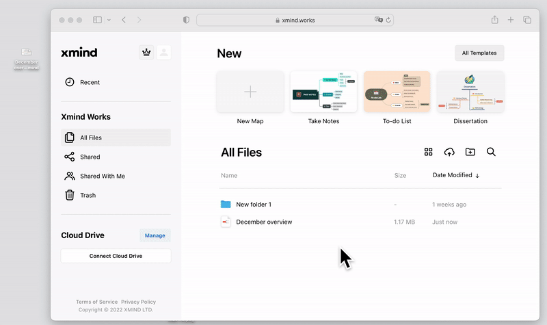Open a new Safari tab

coord(510,20)
